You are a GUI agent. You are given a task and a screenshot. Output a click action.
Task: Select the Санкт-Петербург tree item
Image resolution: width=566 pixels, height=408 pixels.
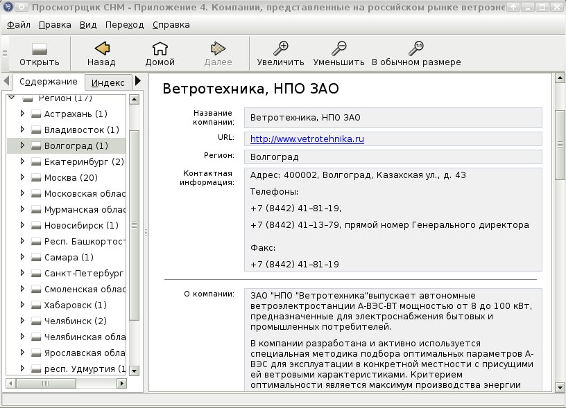pos(84,273)
